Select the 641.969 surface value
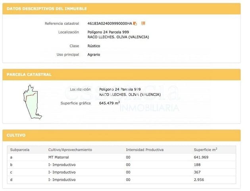 tap(201, 157)
